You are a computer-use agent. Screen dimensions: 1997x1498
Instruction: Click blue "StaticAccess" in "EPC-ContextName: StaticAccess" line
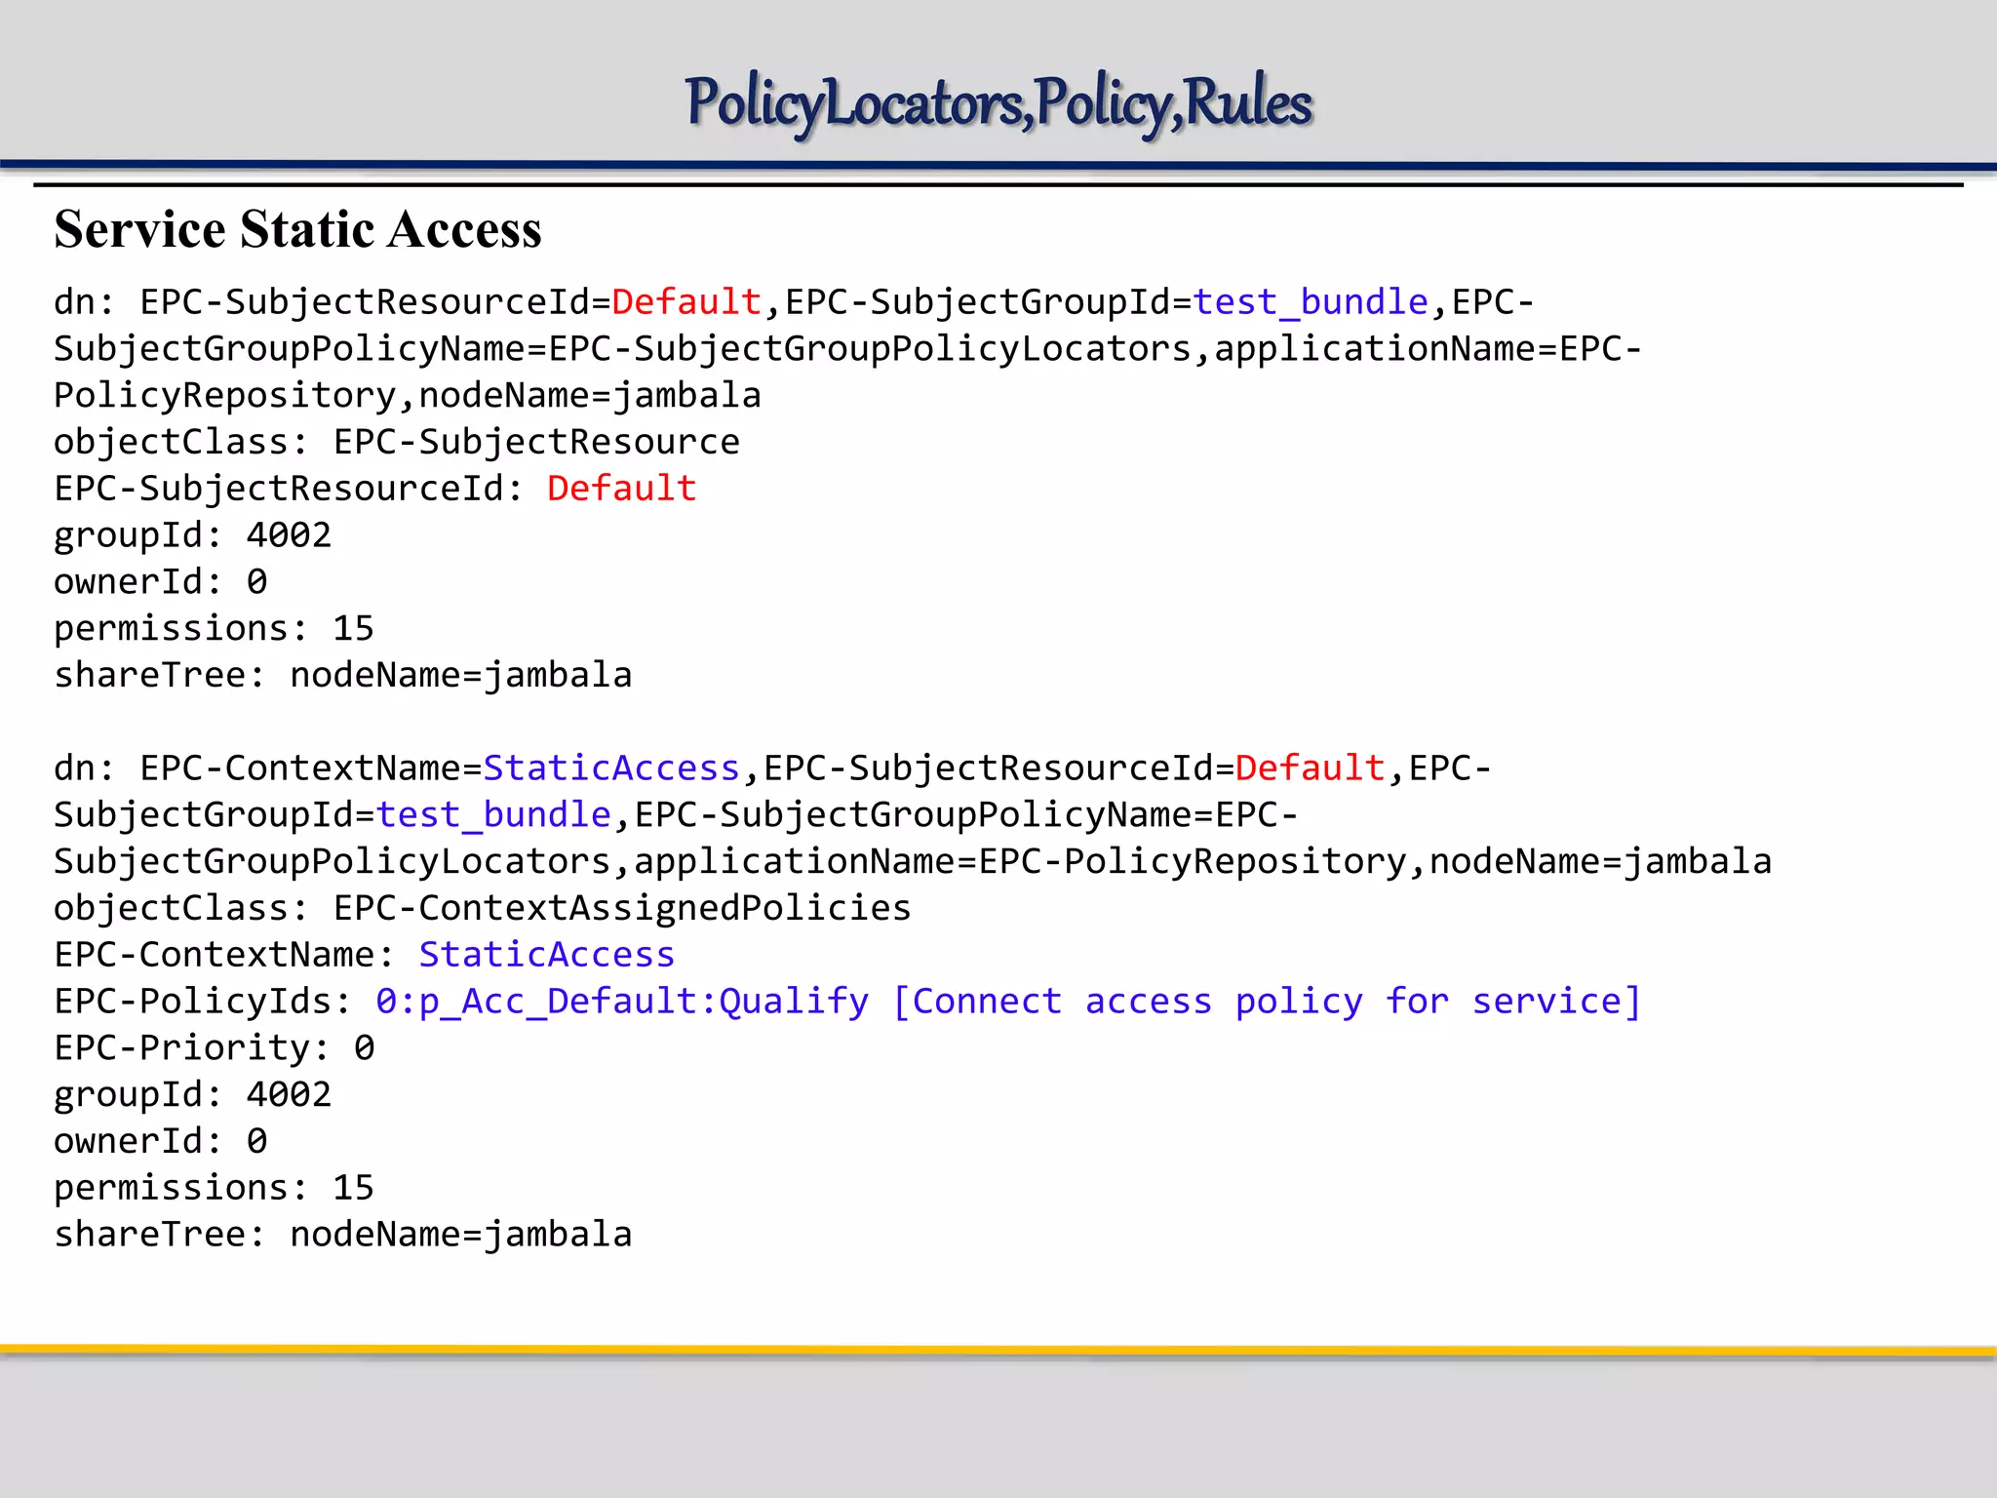pos(547,954)
